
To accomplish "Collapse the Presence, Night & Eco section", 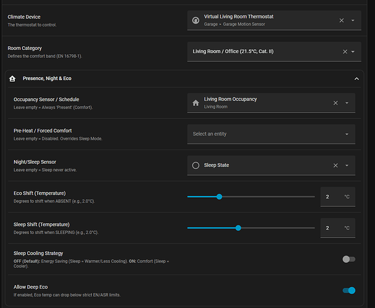I will click(356, 79).
